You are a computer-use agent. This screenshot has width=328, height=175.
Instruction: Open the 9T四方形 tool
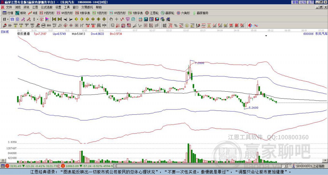118,13
